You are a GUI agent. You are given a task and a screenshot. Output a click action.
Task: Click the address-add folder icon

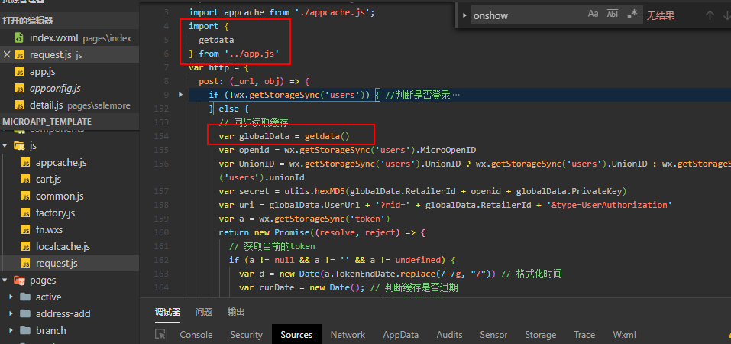(x=26, y=314)
